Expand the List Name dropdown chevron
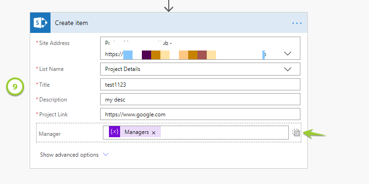Screen dimensions: 369x184 pyautogui.click(x=287, y=69)
